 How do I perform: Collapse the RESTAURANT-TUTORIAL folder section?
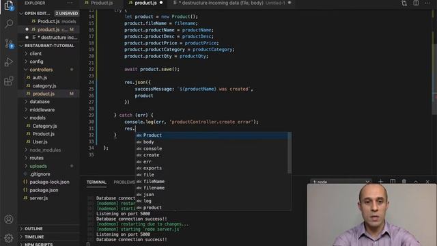49,46
